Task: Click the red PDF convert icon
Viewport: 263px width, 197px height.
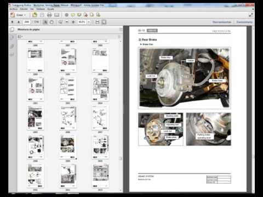Action: [x=85, y=15]
